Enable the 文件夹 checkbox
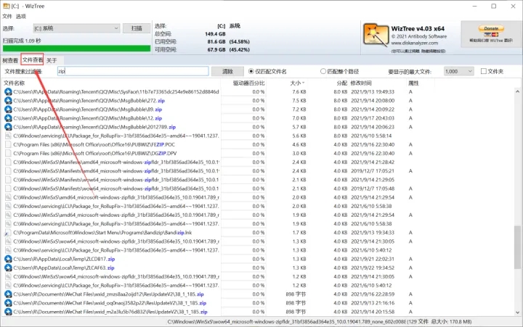The height and width of the screenshot is (327, 523). [x=484, y=71]
